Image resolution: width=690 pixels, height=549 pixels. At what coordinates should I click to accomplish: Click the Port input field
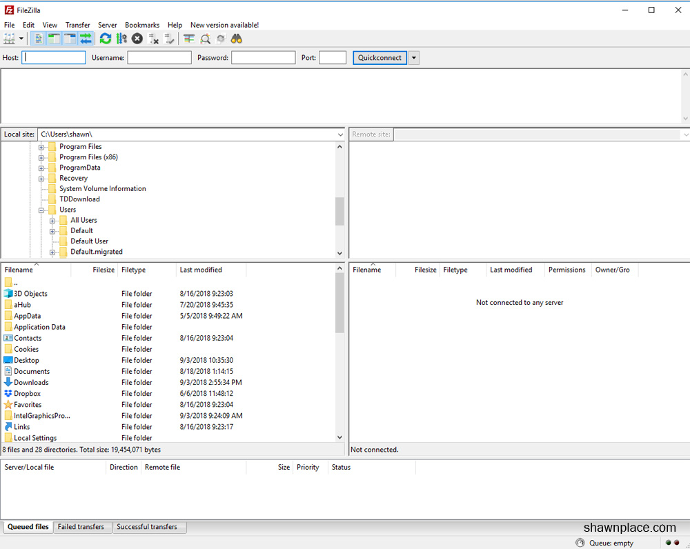[333, 58]
